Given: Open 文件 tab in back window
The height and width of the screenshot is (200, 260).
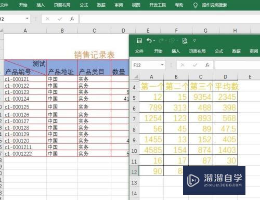Looking at the screenshot, I should pos(4,5).
